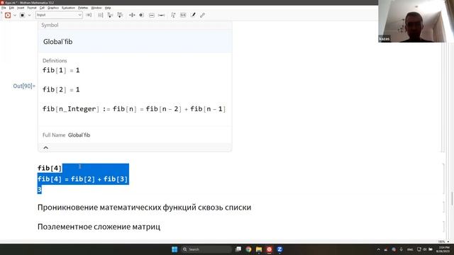Open the Palettes menu
The width and height of the screenshot is (454, 255).
[x=83, y=8]
